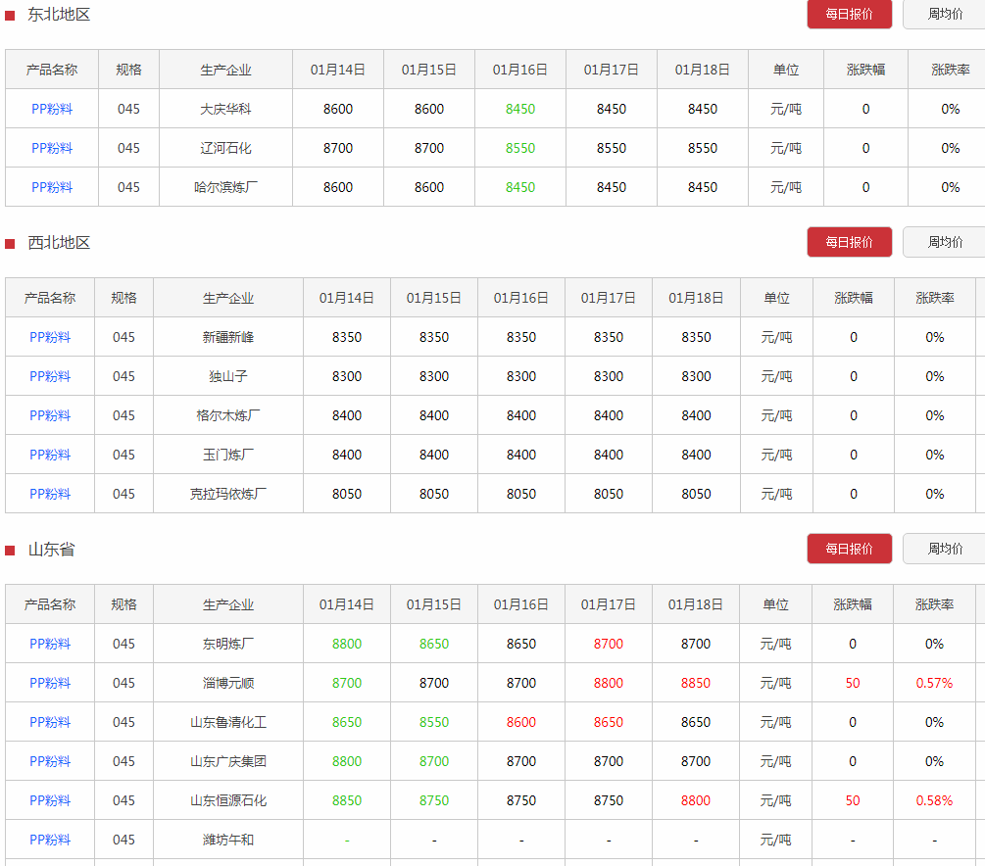This screenshot has width=985, height=866.
Task: Open PP粉料 link in 新疆新峰 row
Action: (x=50, y=337)
